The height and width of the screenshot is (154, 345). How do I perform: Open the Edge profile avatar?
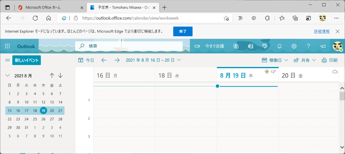(323, 18)
